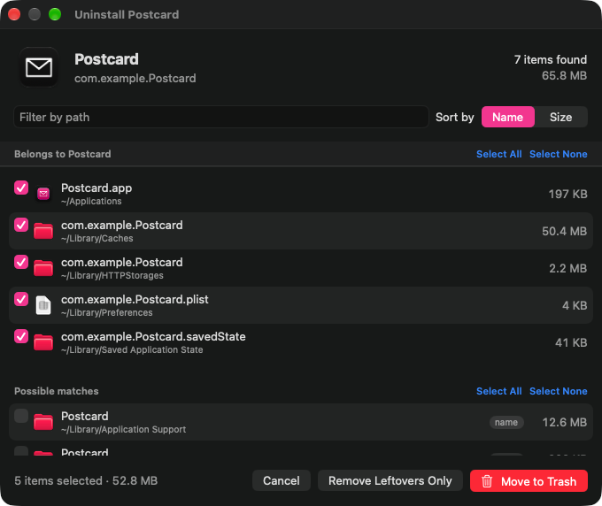Viewport: 602px width, 506px height.
Task: Click the 41 KB size value
Action: click(571, 342)
